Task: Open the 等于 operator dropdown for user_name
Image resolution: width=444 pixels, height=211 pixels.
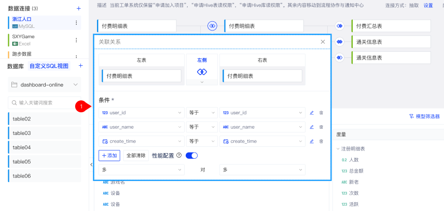Action: pyautogui.click(x=201, y=127)
